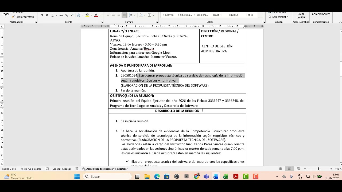This screenshot has width=342, height=192.
Task: Zoom out with minus button
Action: (305, 169)
